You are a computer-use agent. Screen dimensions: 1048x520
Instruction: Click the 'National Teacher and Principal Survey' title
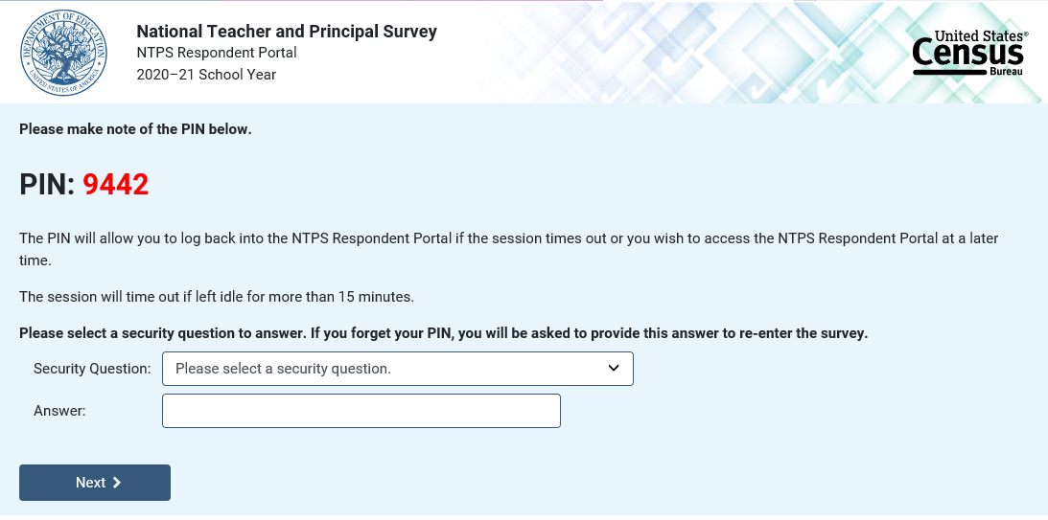pos(287,32)
